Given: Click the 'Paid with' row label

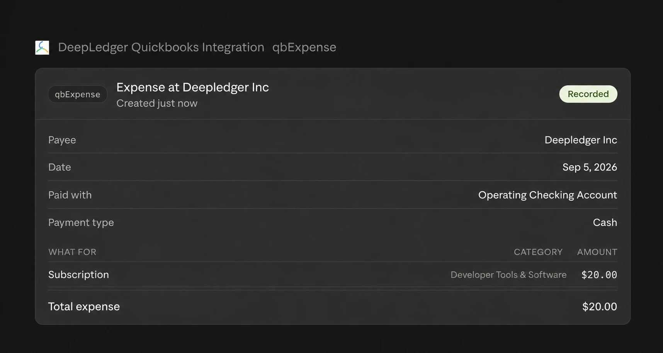Looking at the screenshot, I should 70,195.
